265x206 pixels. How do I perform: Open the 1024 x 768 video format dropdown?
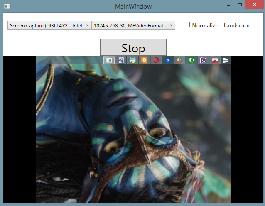(133, 25)
